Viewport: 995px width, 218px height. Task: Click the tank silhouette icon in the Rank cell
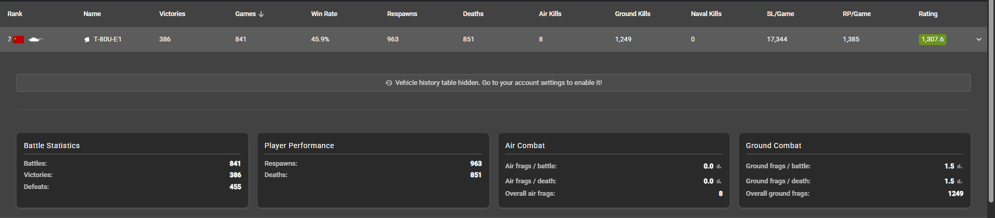(36, 39)
